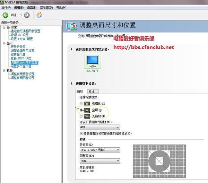This screenshot has width=208, height=183.
Task: Open 设置多个显示器 tree item
Action: [21, 66]
